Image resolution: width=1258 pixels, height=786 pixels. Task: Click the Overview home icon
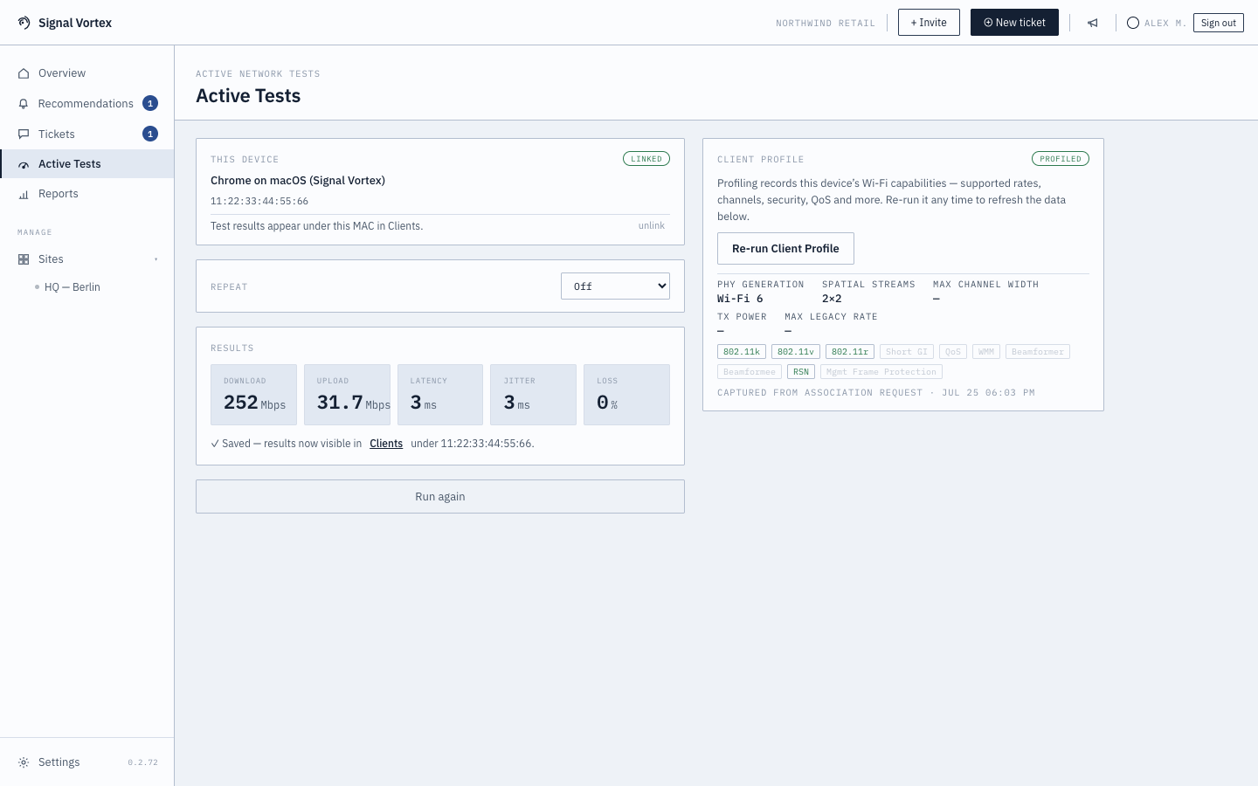(x=24, y=73)
